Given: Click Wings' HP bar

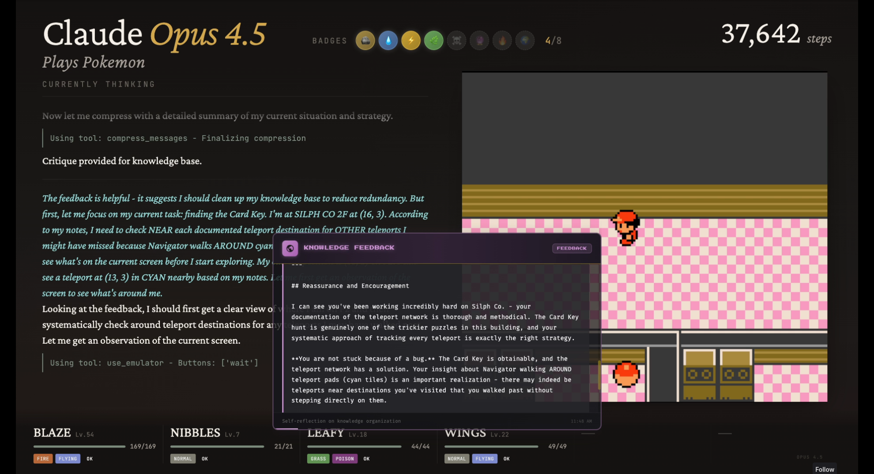Looking at the screenshot, I should click(491, 447).
